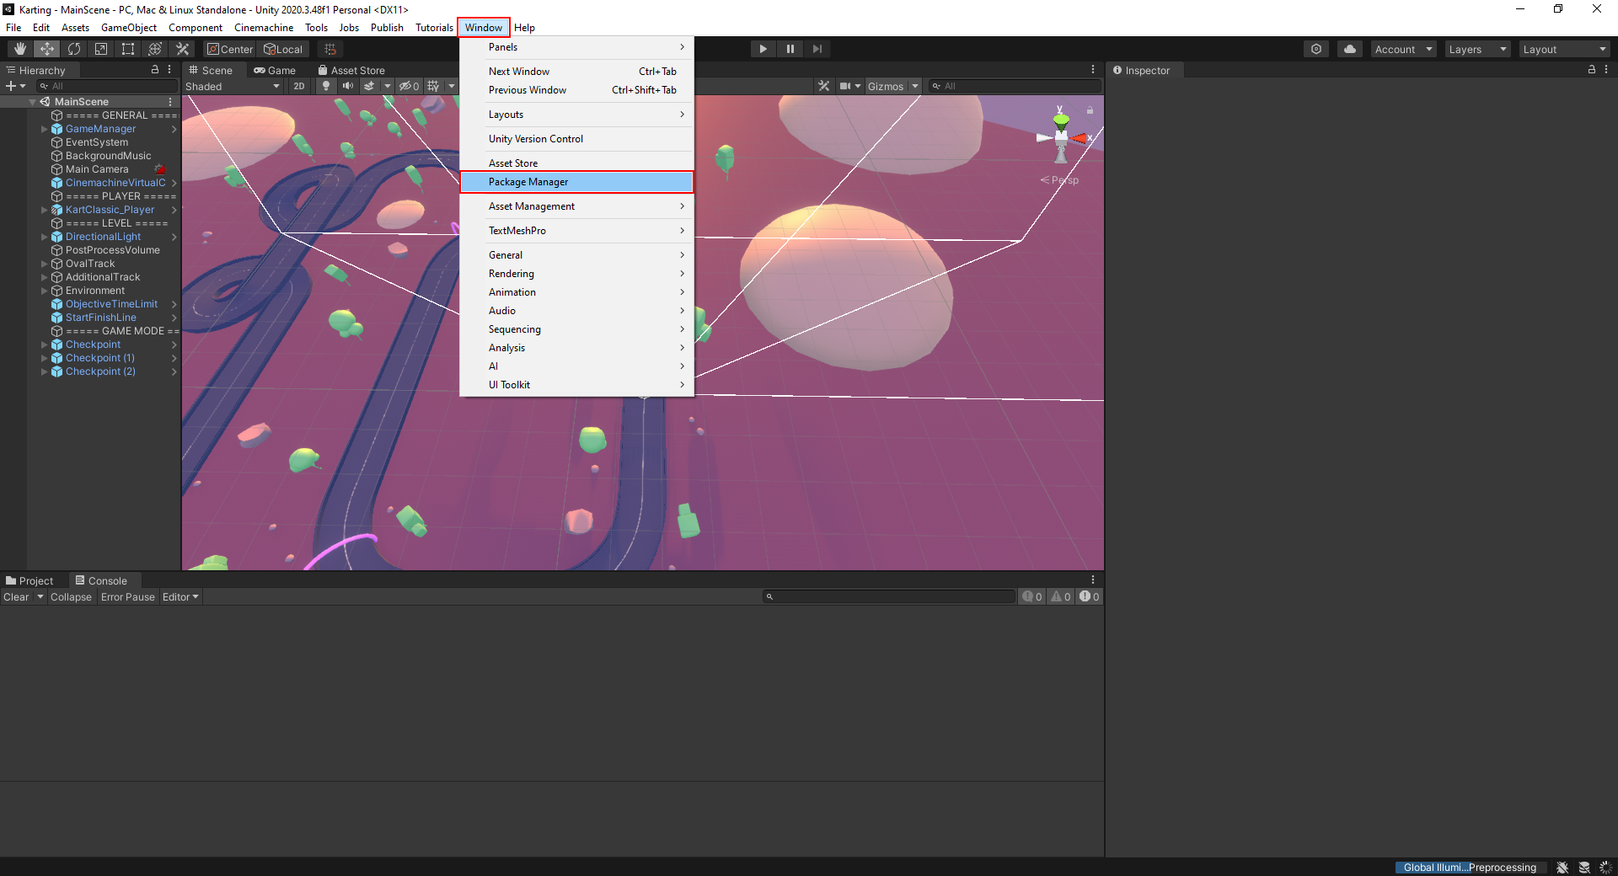Toggle Local handle rotation

[x=283, y=49]
